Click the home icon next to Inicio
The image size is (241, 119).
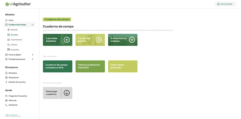tap(7, 20)
